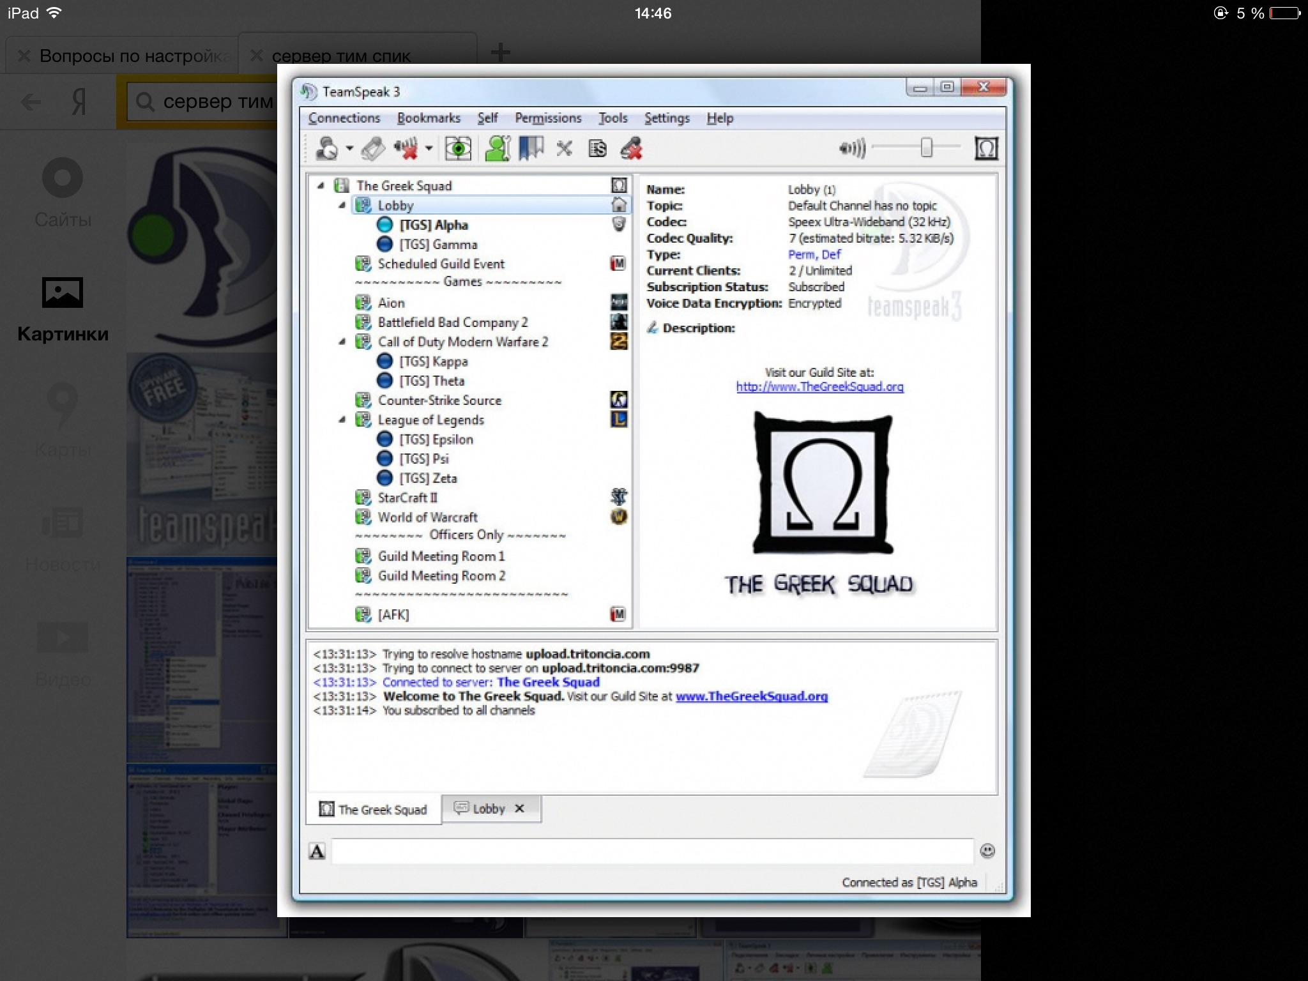Click the text format A icon beside the chat input
This screenshot has width=1308, height=981.
pyautogui.click(x=317, y=851)
